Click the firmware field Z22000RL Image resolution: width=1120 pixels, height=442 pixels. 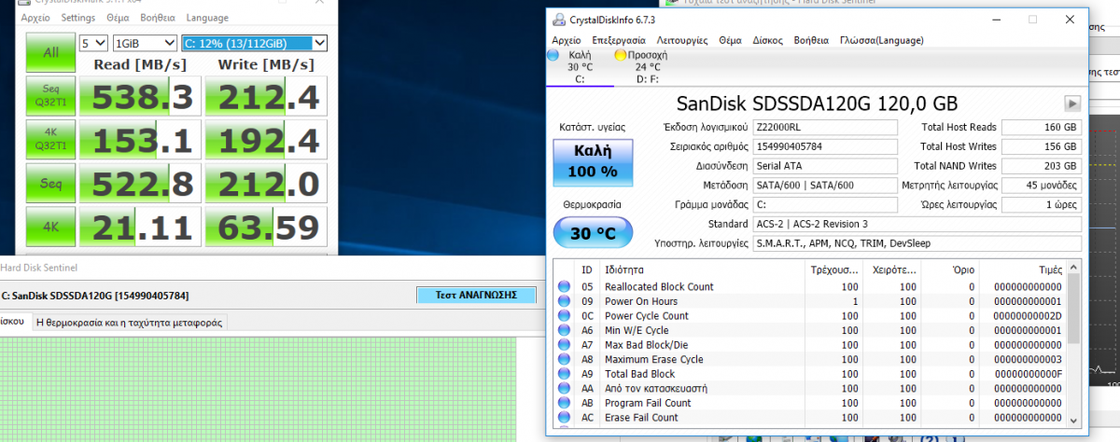click(x=824, y=127)
